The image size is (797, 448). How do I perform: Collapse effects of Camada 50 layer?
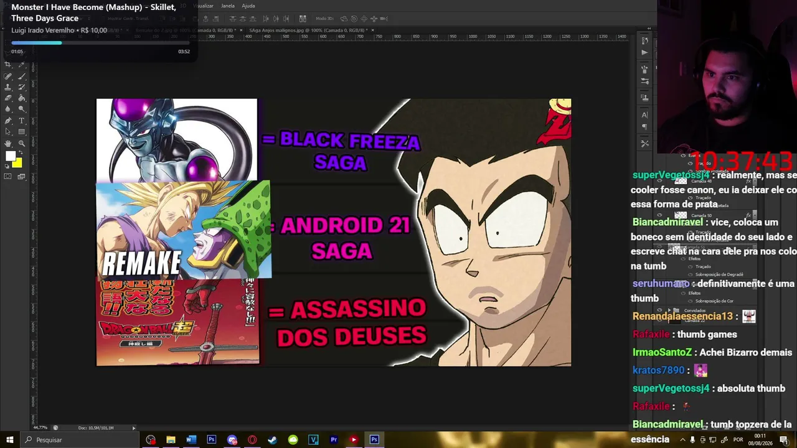[755, 215]
